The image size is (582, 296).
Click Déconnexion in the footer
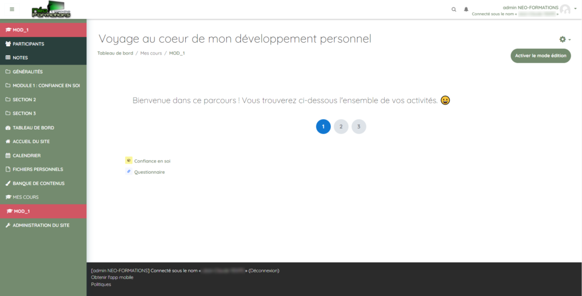coord(264,270)
